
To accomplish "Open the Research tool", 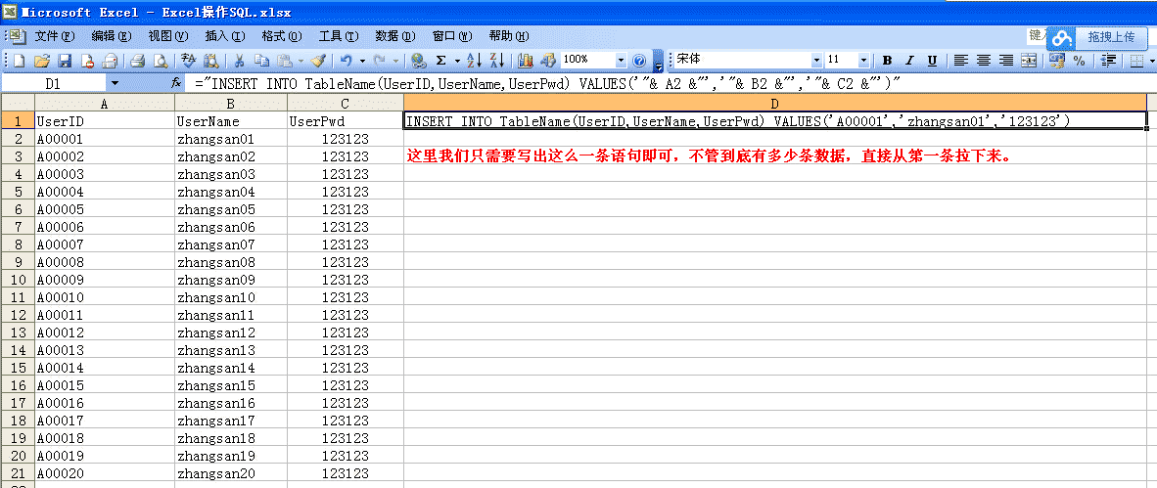I will pyautogui.click(x=210, y=61).
